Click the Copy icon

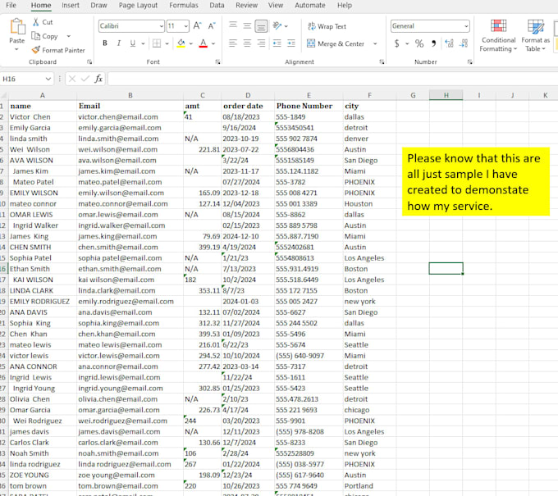click(x=35, y=36)
